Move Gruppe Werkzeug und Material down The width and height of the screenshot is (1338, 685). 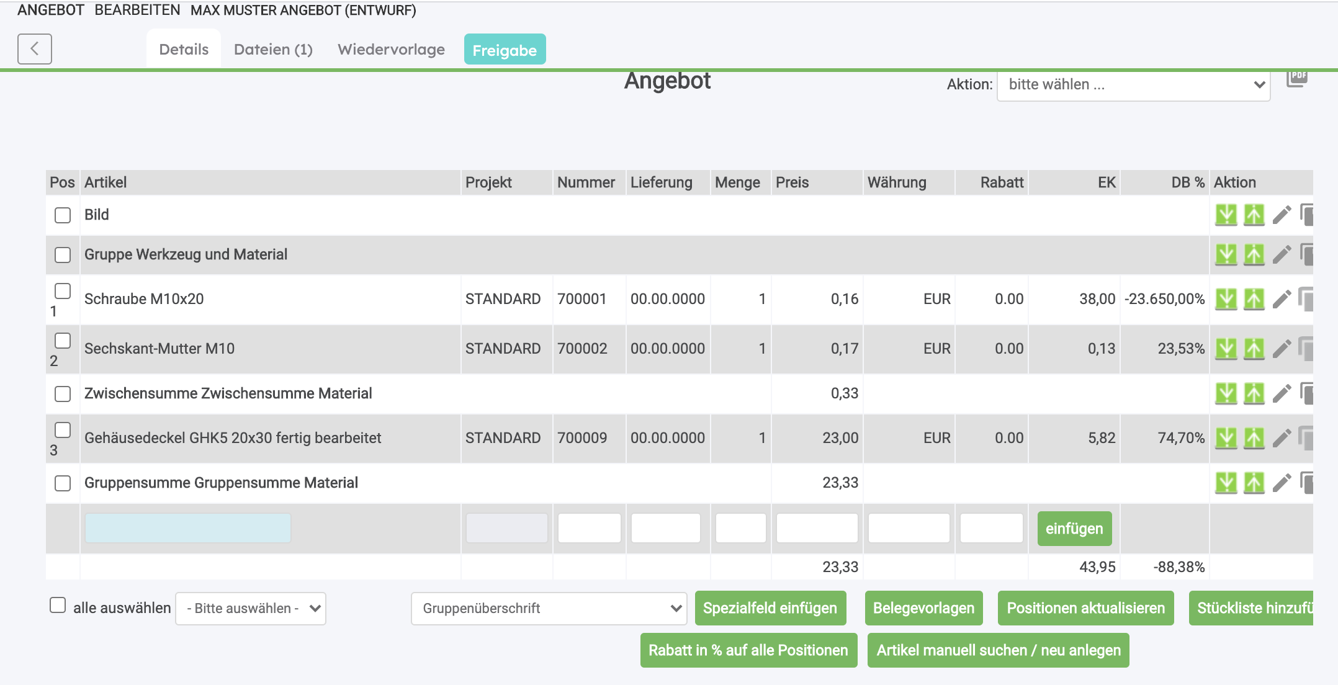[1226, 255]
